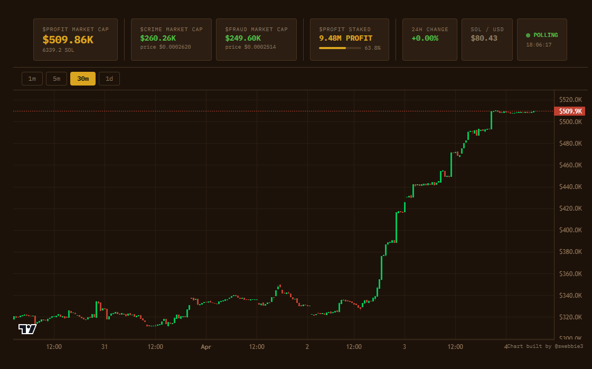Viewport: 592px width, 369px height.
Task: Click the POLLING status label
Action: (x=546, y=35)
